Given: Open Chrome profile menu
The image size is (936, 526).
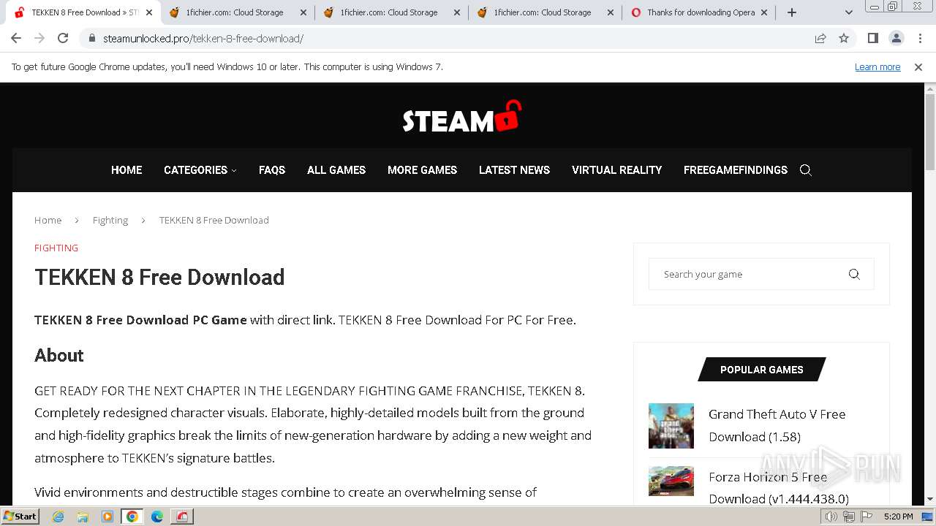Looking at the screenshot, I should pos(896,38).
